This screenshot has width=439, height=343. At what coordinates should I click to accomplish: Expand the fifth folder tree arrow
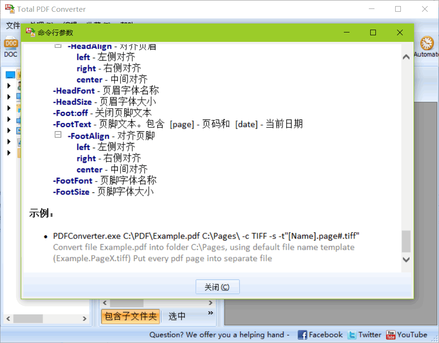(9, 130)
